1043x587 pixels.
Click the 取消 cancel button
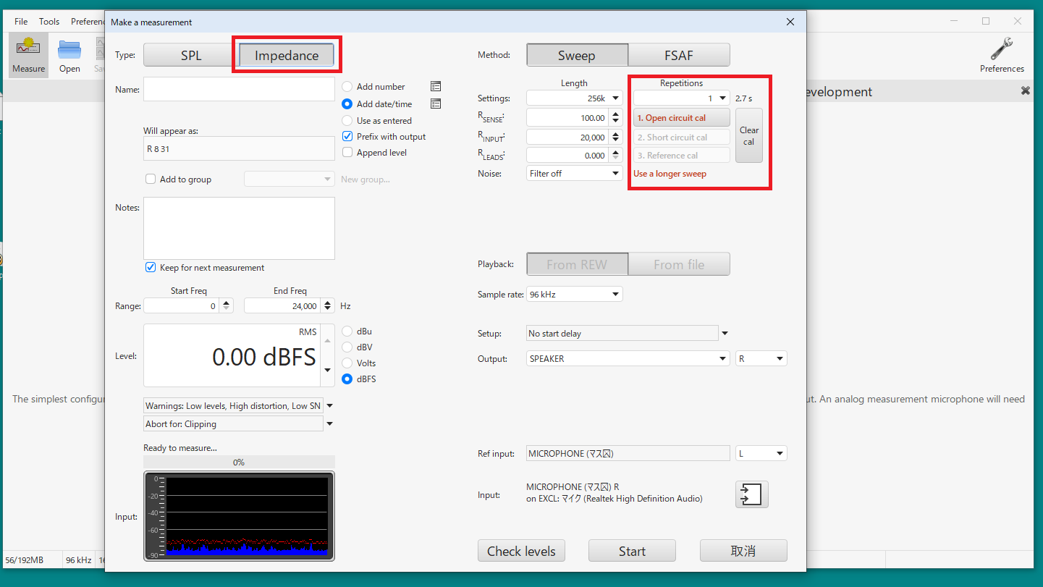pos(743,551)
